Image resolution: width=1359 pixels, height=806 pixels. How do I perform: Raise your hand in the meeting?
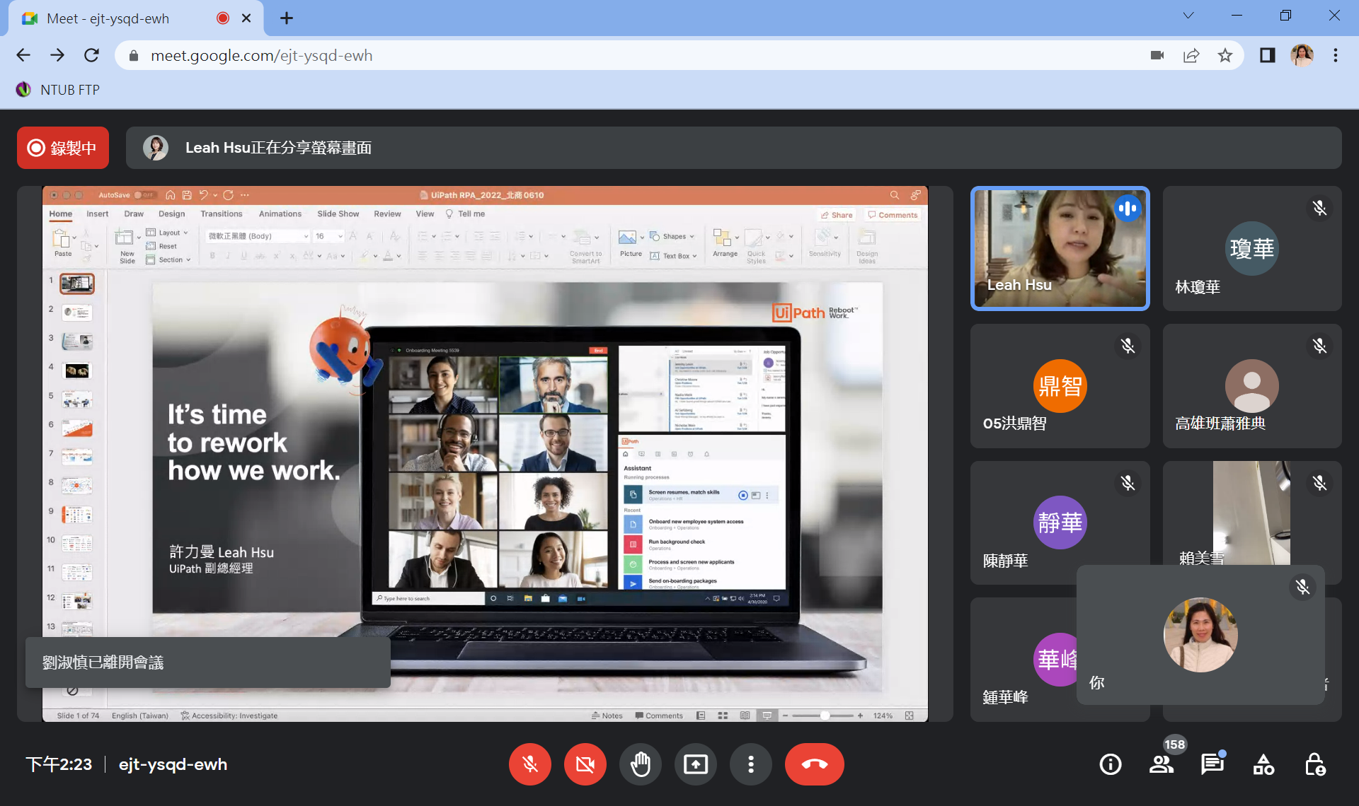pyautogui.click(x=640, y=764)
